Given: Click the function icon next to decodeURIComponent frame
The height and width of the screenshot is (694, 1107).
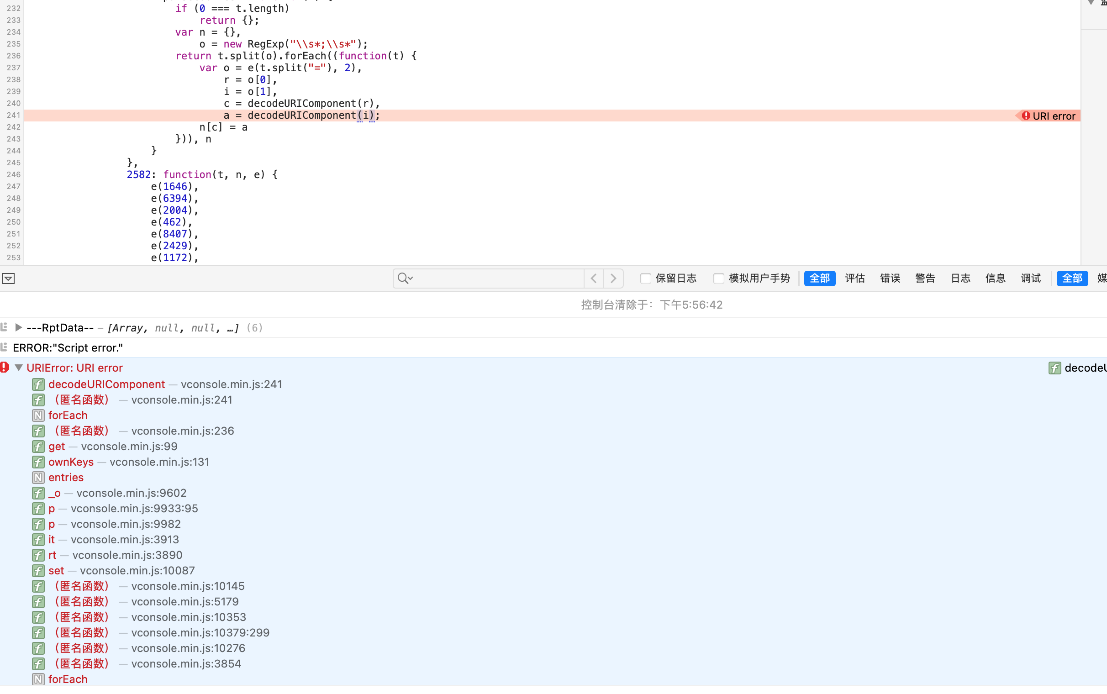Looking at the screenshot, I should click(x=38, y=384).
